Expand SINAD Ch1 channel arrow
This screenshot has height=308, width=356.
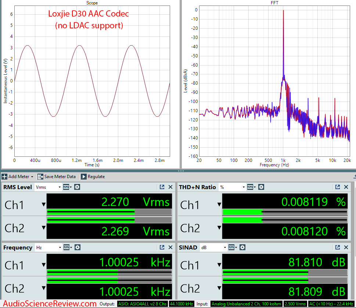pos(219,265)
